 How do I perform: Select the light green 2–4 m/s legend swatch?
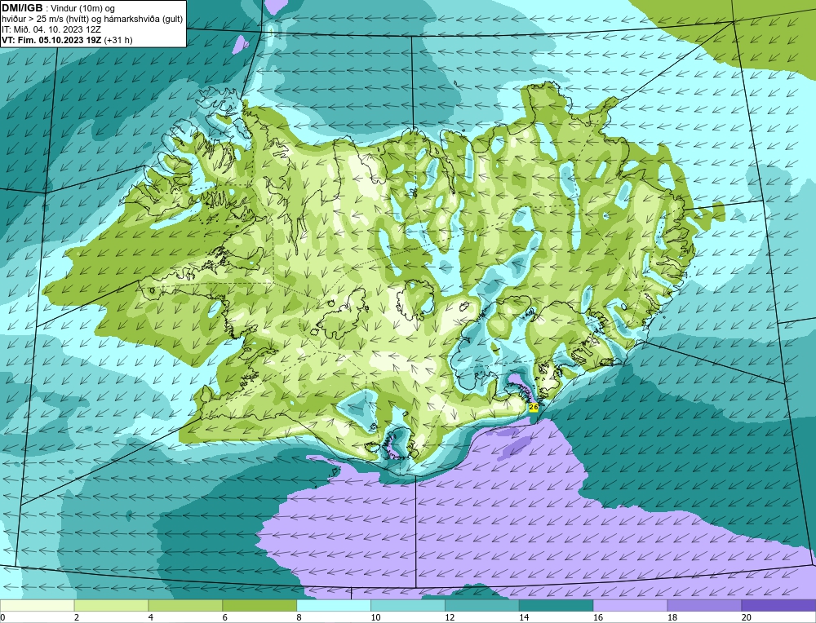point(111,606)
